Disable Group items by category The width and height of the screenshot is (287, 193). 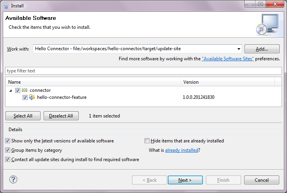(x=8, y=150)
